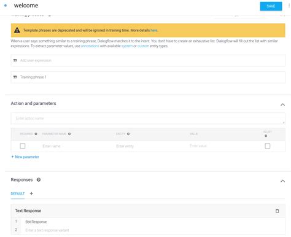Click the warning triangle icon in the banner

pyautogui.click(x=17, y=30)
